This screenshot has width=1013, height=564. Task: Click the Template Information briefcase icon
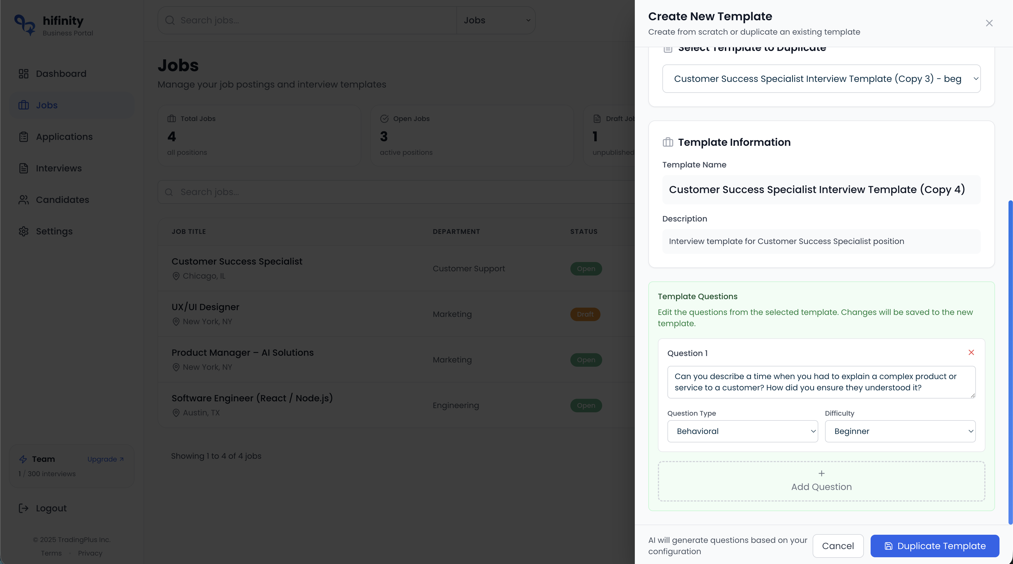pyautogui.click(x=668, y=142)
